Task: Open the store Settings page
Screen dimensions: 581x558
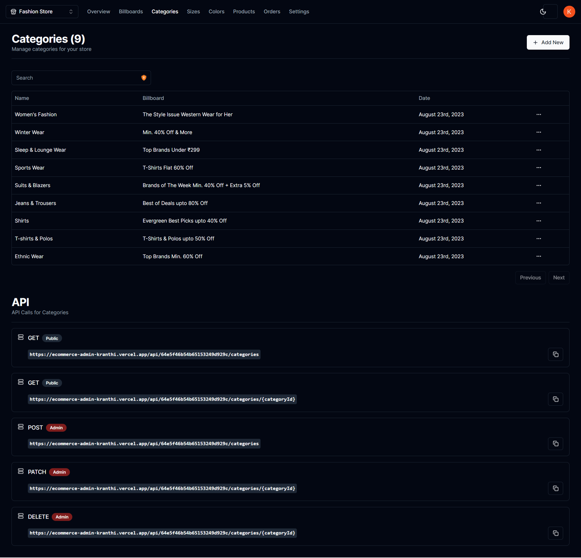Action: pos(299,12)
